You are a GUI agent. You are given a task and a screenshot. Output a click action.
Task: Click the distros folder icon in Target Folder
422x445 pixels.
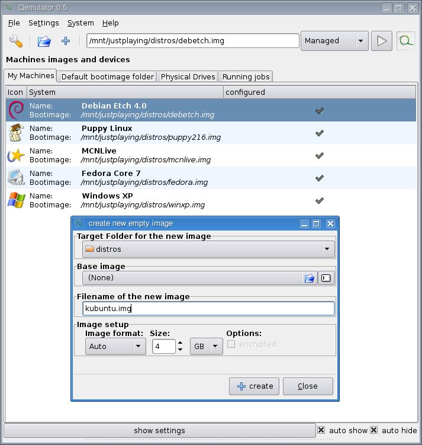[89, 249]
